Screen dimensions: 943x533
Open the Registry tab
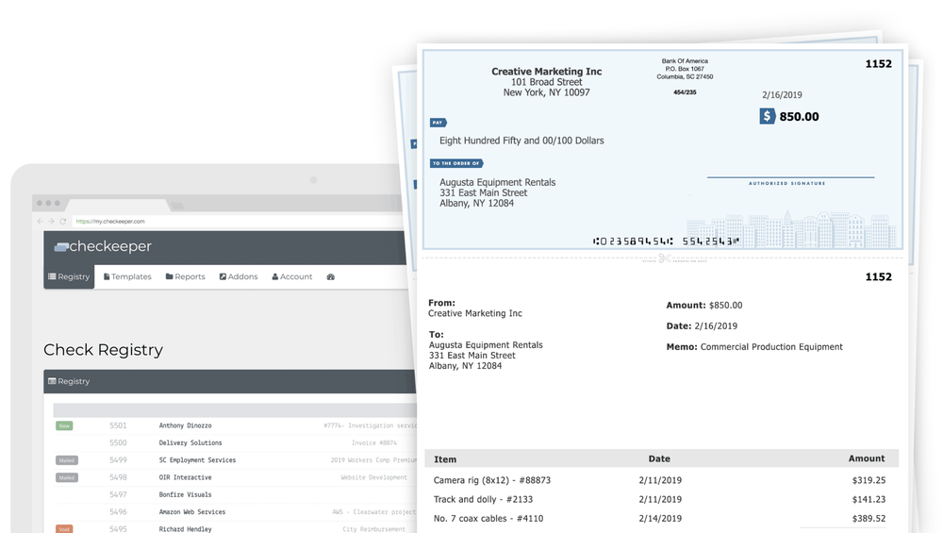(69, 276)
